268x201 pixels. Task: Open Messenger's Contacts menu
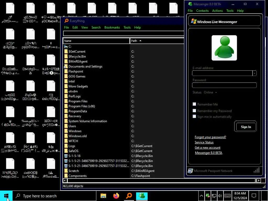coord(202,10)
